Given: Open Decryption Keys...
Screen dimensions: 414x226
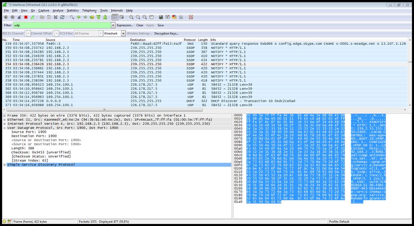Looking at the screenshot, I should [x=166, y=33].
